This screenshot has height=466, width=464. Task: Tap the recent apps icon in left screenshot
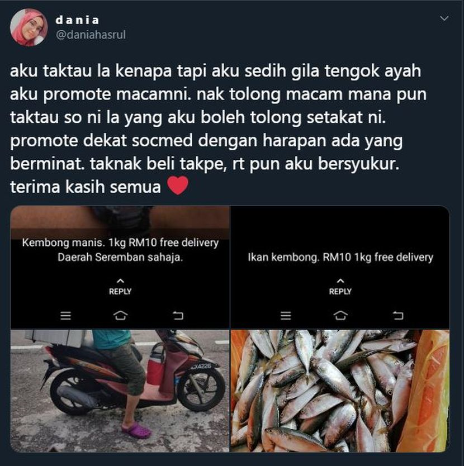(x=66, y=315)
